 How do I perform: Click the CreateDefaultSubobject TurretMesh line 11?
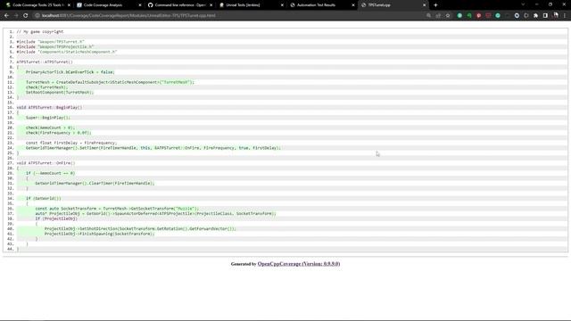(110, 82)
